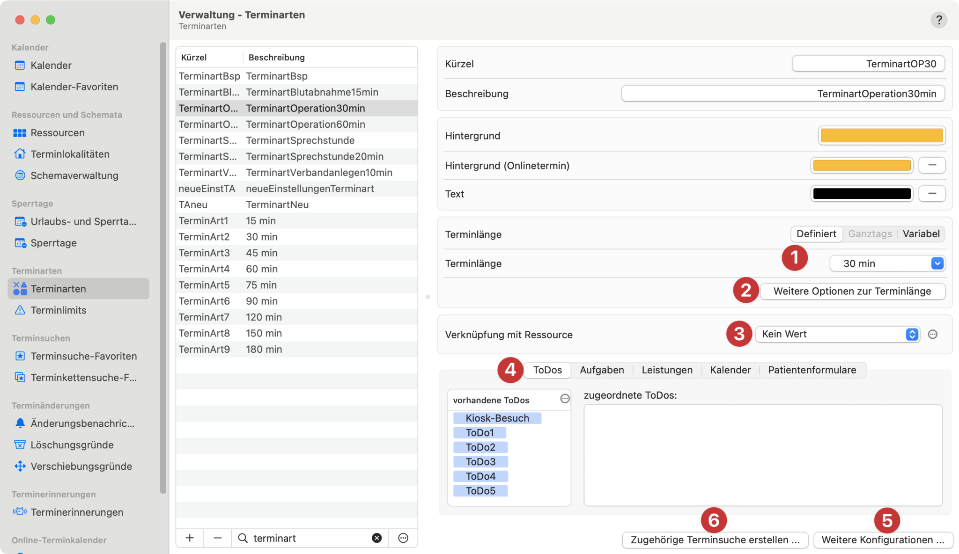
Task: Click Weitere Optionen zur Terminlänge
Action: point(852,291)
